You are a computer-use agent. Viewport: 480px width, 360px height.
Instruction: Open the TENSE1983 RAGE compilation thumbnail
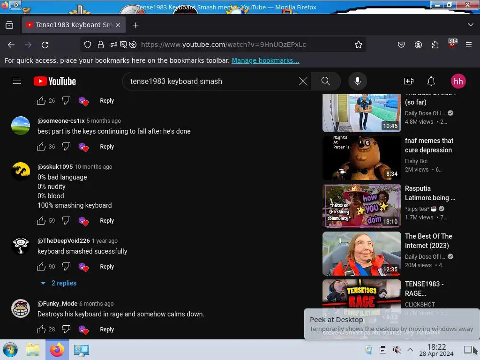(361, 294)
